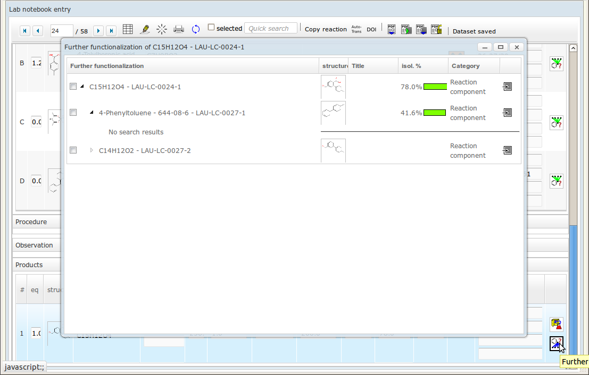
Task: Collapse the 4-Phenyltoluene tree node
Action: pos(92,113)
